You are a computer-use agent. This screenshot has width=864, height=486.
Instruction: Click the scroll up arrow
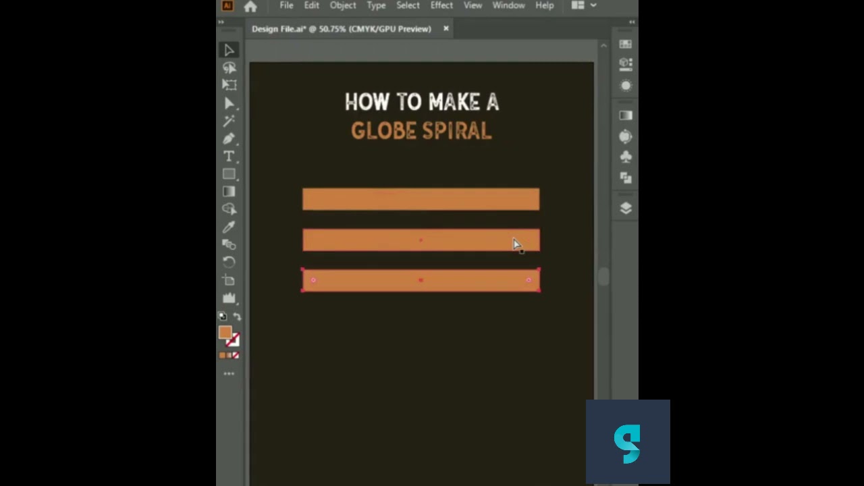point(603,45)
